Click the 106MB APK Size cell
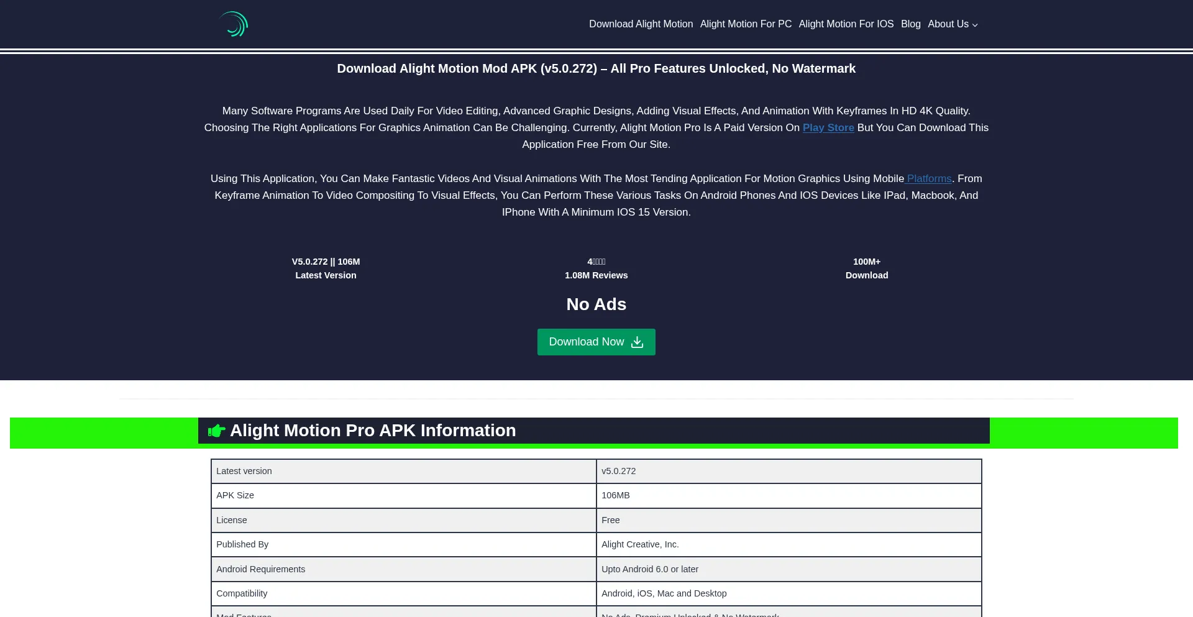The height and width of the screenshot is (617, 1193). [x=616, y=495]
